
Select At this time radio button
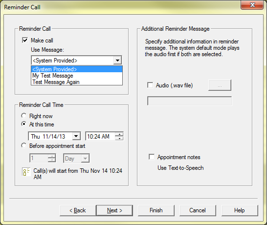(24, 124)
